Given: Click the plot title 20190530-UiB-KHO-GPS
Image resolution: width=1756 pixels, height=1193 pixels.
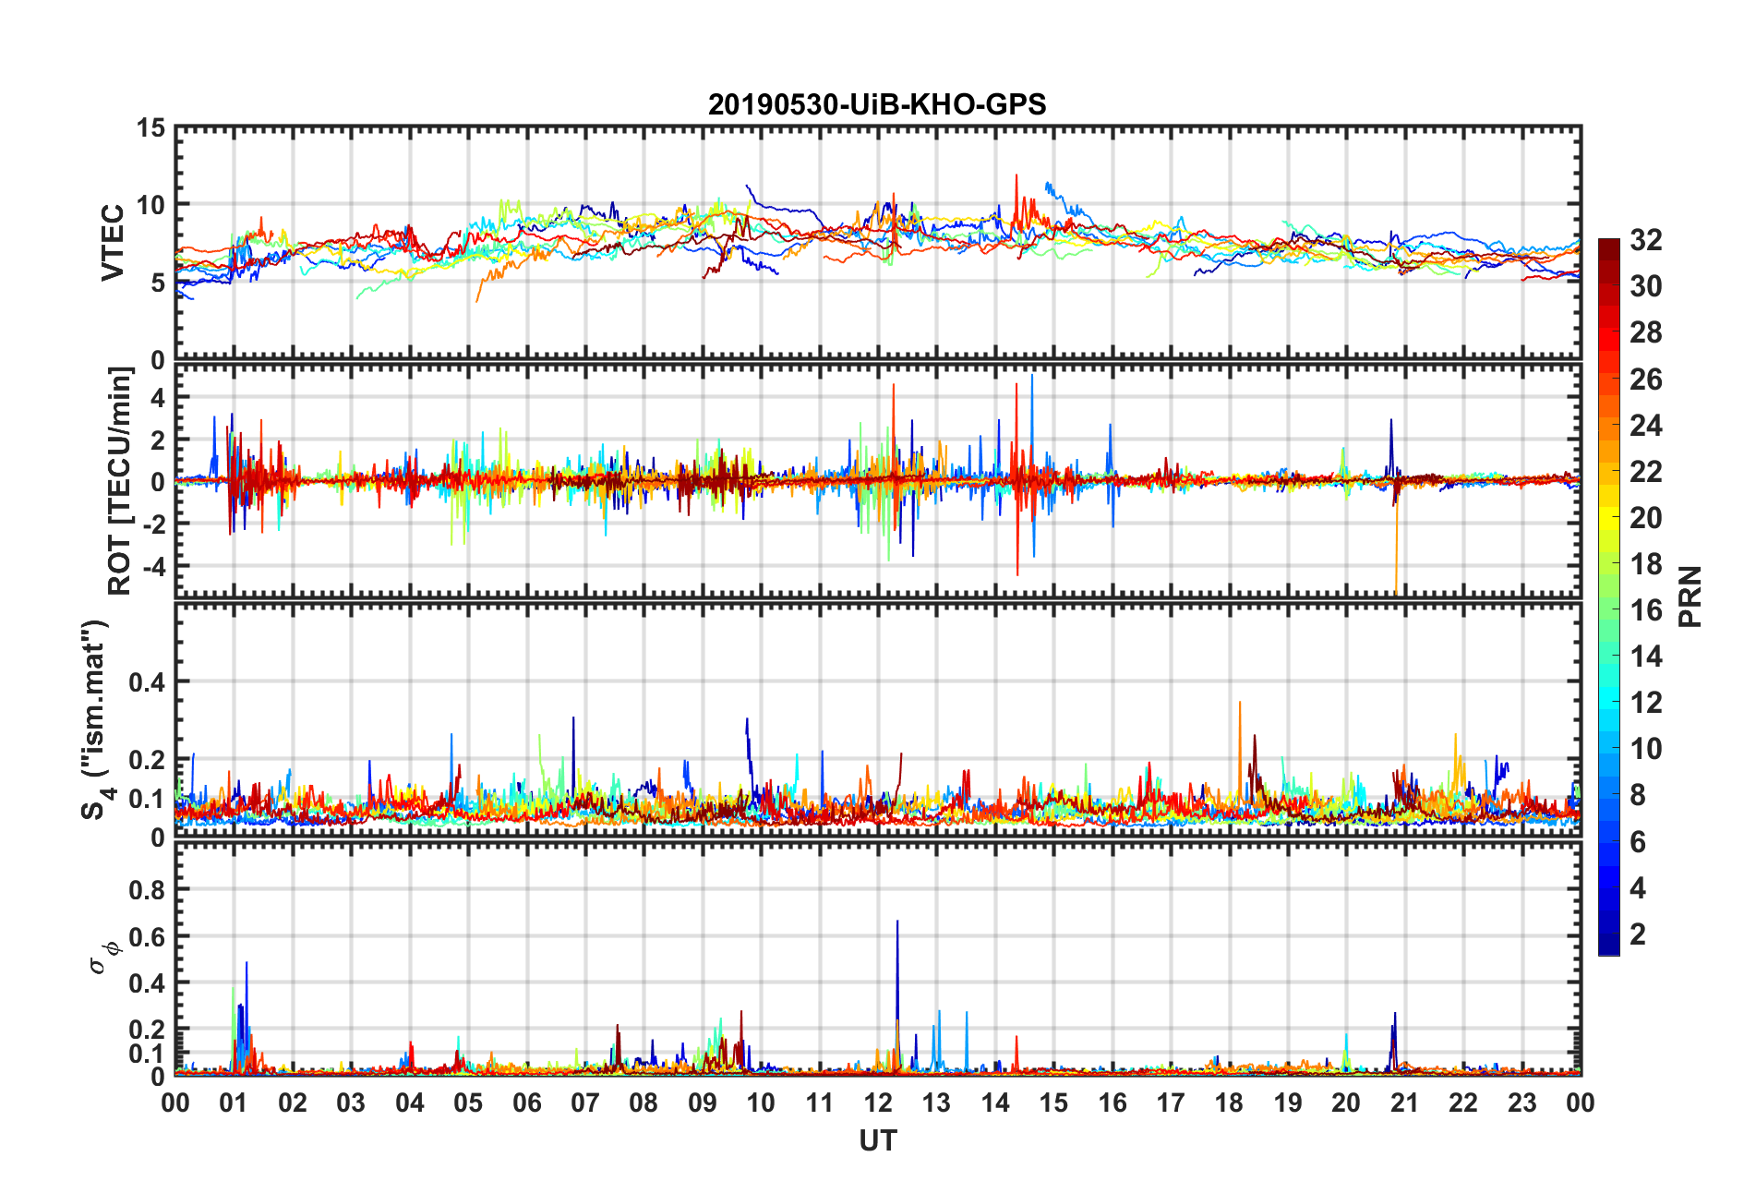Looking at the screenshot, I should 877,104.
